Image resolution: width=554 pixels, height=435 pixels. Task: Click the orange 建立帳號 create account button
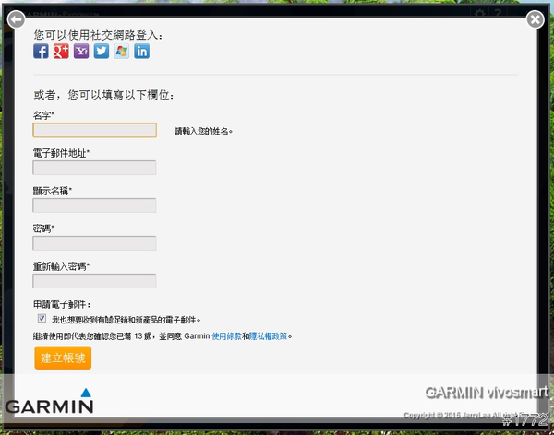pyautogui.click(x=63, y=358)
